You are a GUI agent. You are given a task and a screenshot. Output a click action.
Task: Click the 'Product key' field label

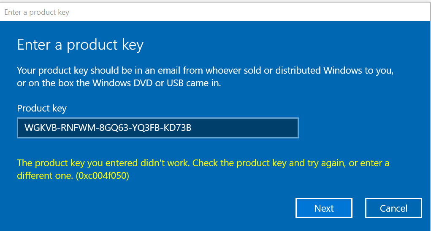(42, 108)
